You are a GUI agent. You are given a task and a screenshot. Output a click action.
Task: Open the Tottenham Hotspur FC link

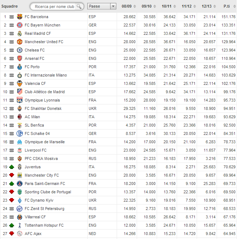pyautogui.click(x=44, y=225)
